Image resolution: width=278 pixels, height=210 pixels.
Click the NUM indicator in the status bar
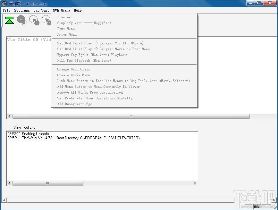(x=257, y=207)
